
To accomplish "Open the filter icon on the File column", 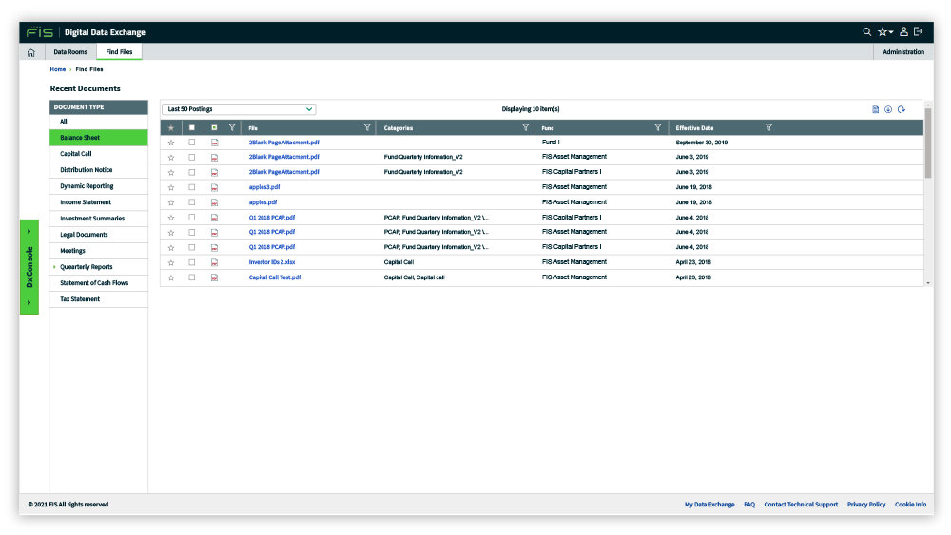I will (368, 127).
